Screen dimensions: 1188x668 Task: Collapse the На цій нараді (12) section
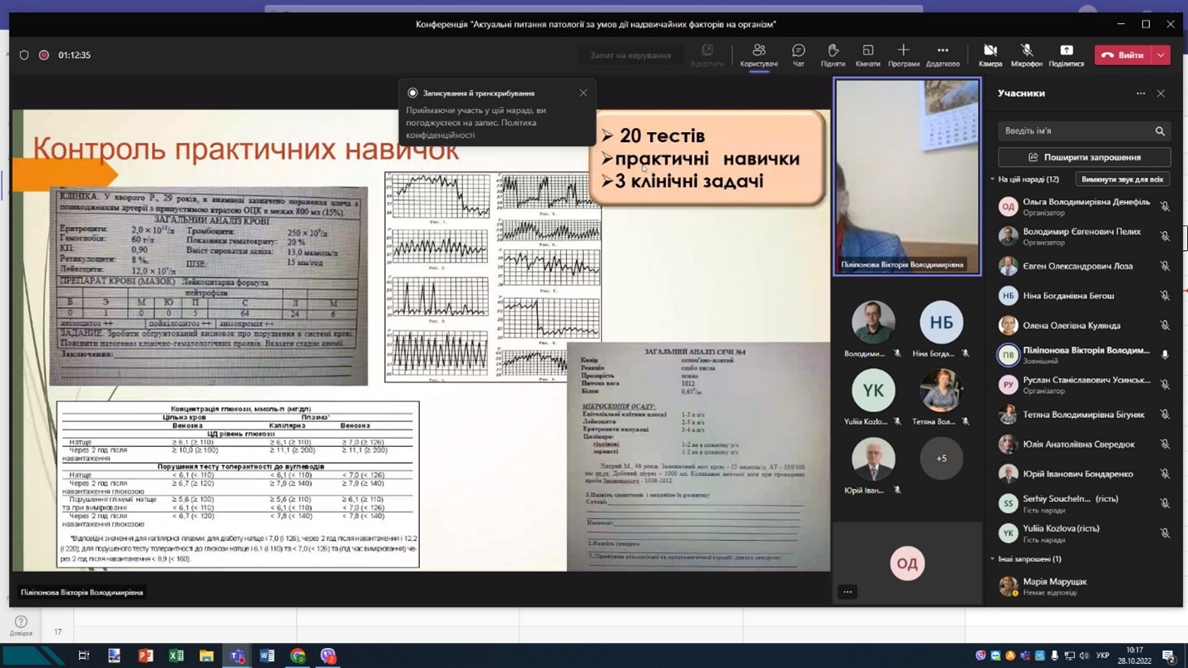coord(993,179)
